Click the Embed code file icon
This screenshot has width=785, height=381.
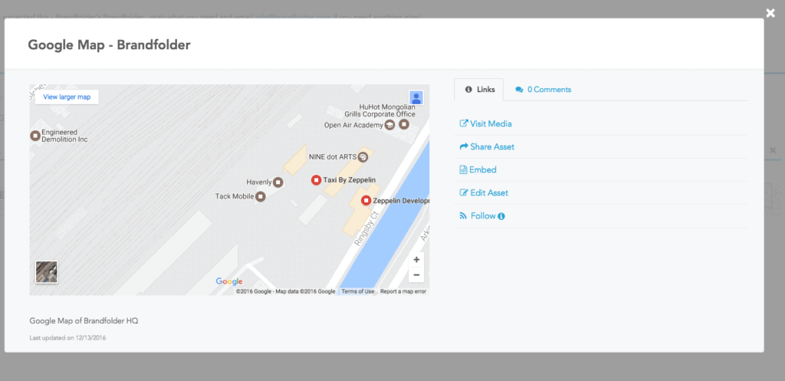point(463,169)
